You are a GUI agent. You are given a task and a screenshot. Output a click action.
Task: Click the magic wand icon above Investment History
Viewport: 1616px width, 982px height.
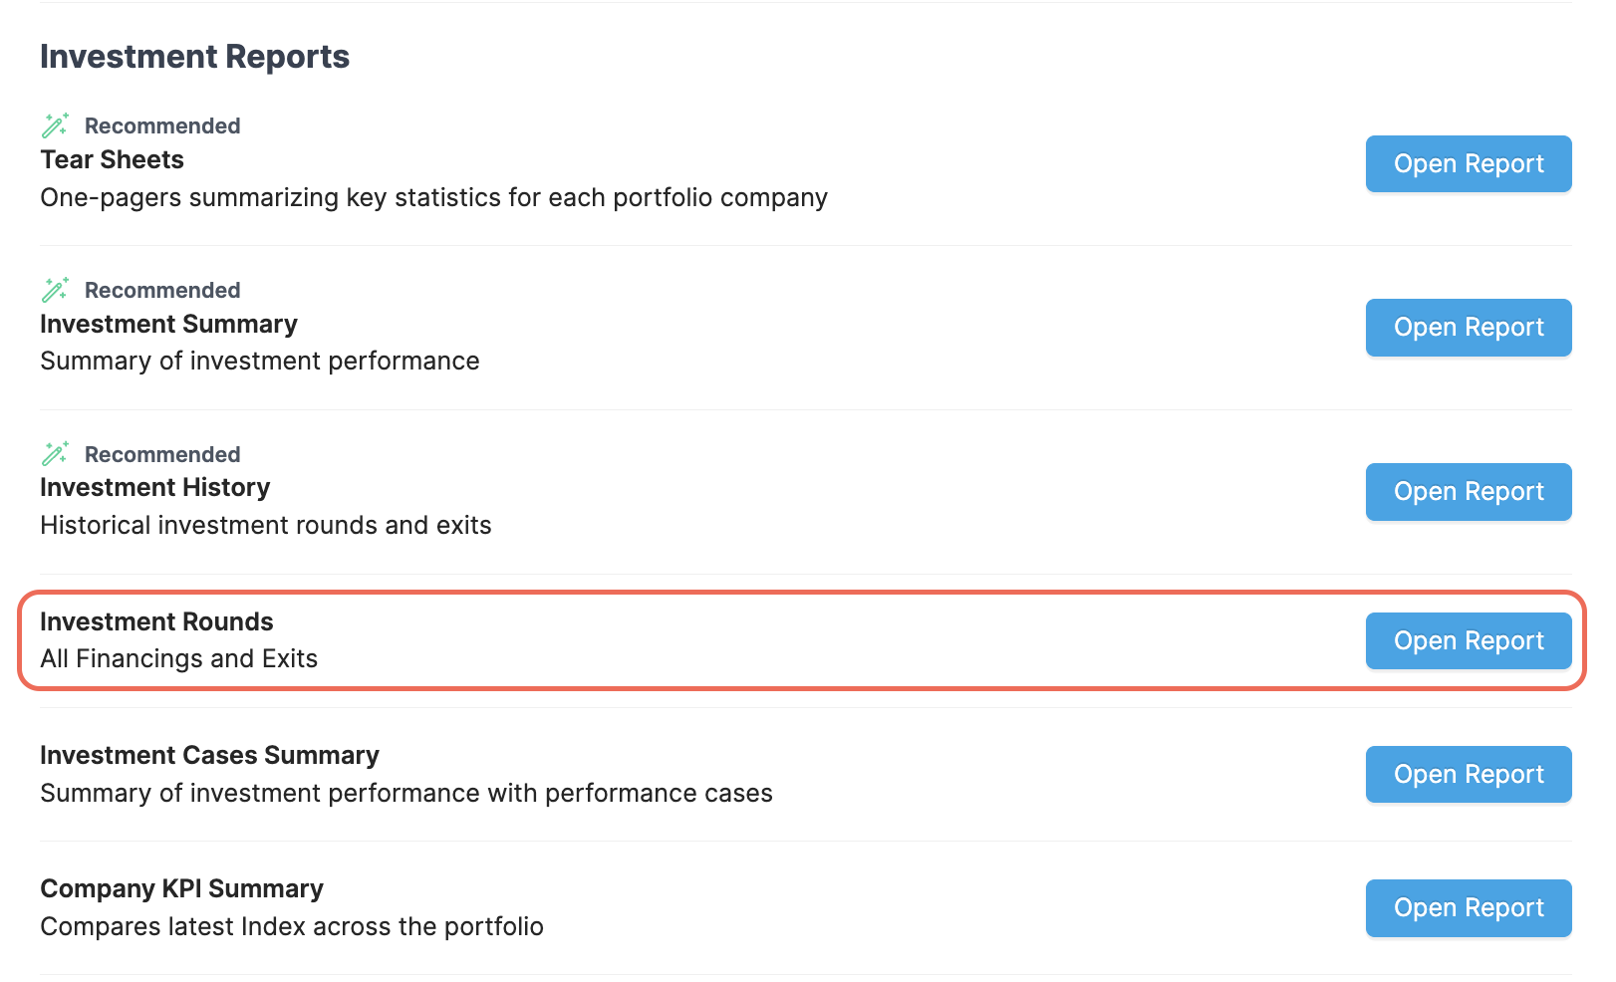coord(55,454)
